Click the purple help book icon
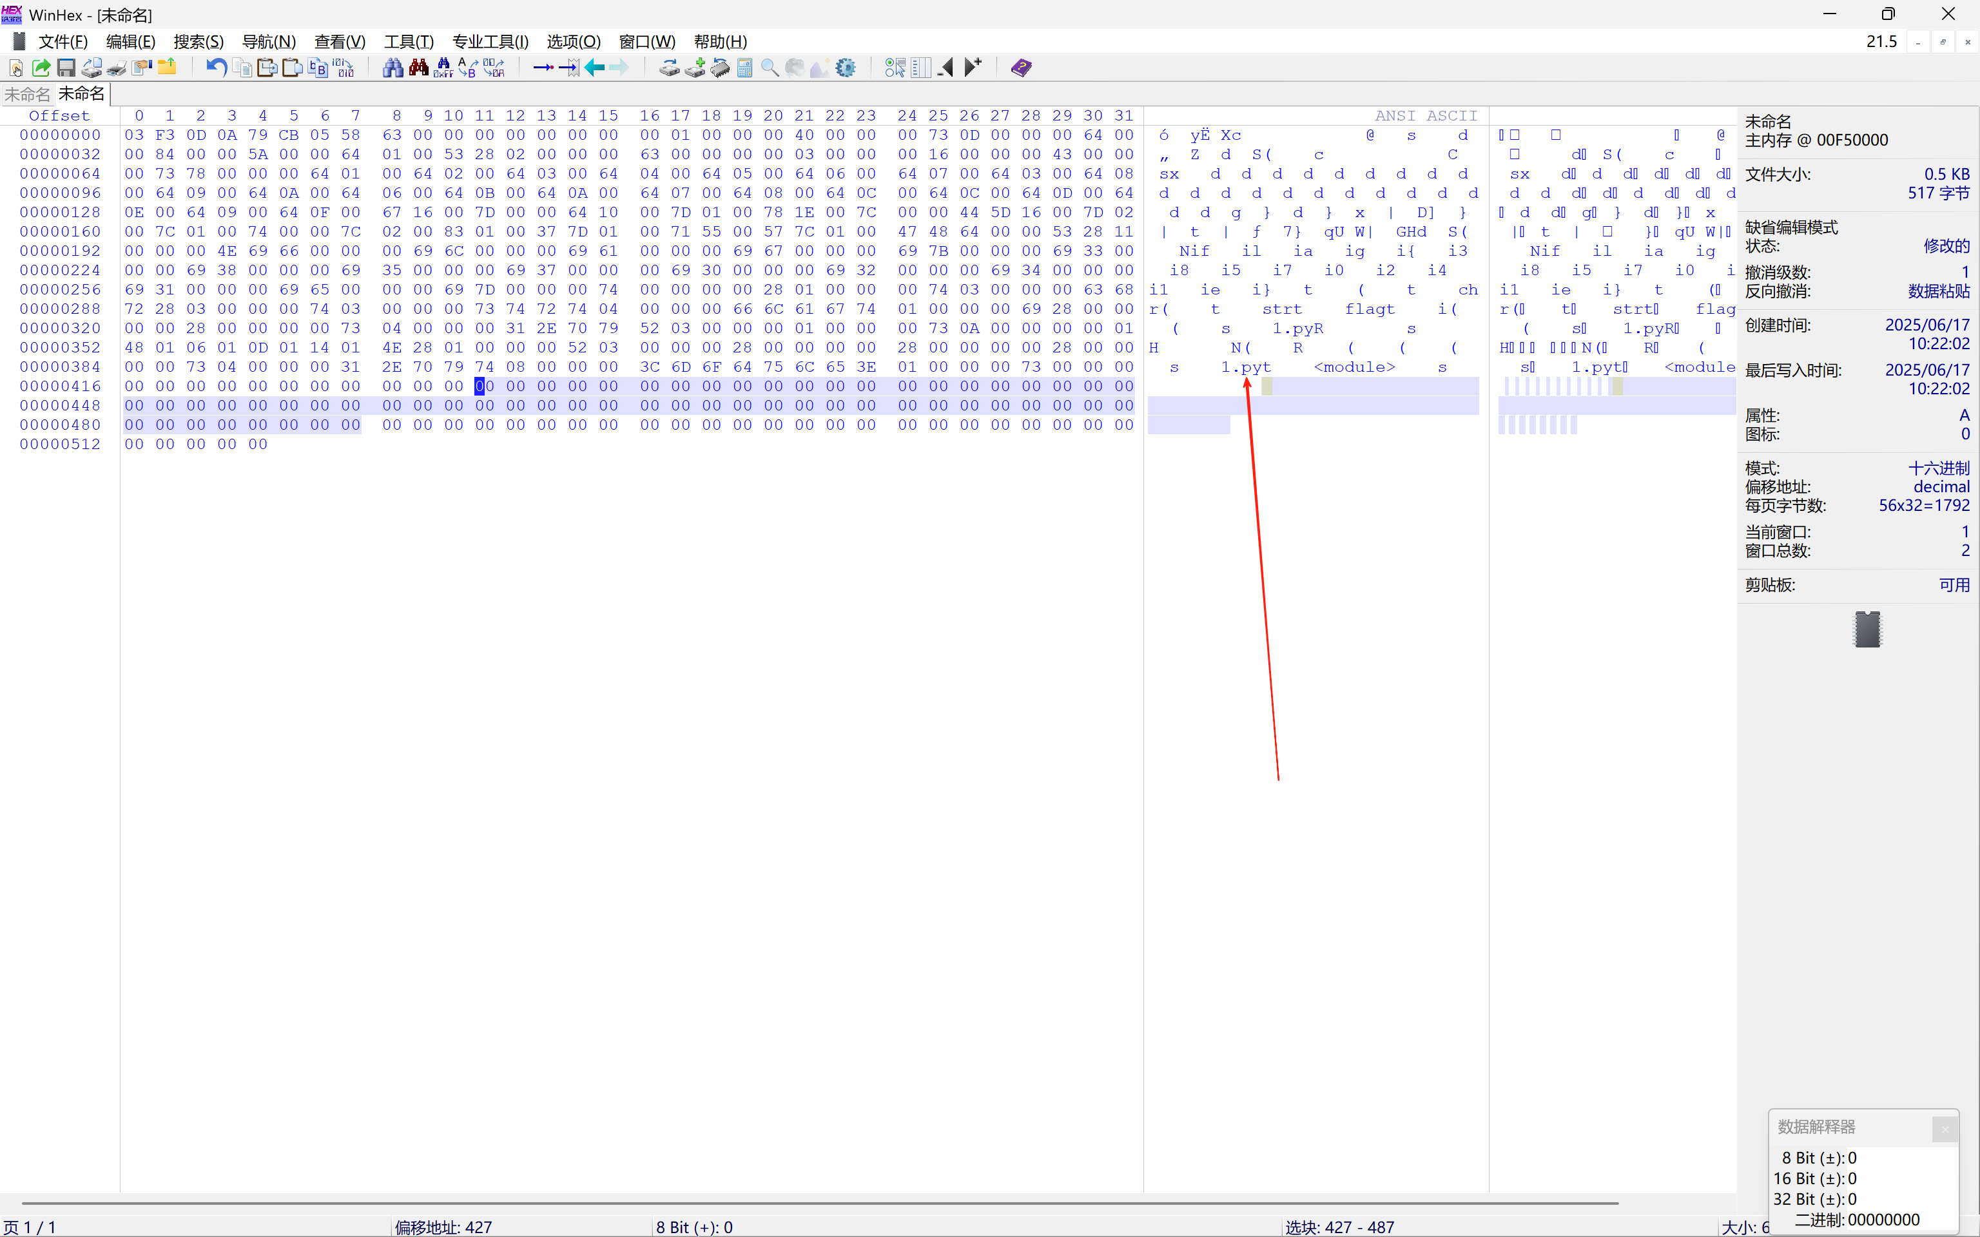The width and height of the screenshot is (1980, 1237). click(x=1021, y=68)
